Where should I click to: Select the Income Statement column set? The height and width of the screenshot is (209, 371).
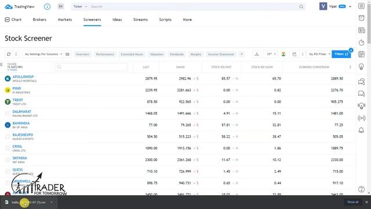coord(221,54)
